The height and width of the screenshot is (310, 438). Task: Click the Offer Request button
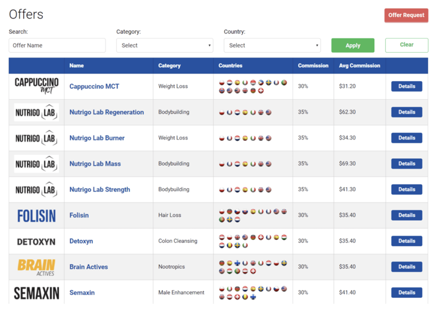click(406, 15)
